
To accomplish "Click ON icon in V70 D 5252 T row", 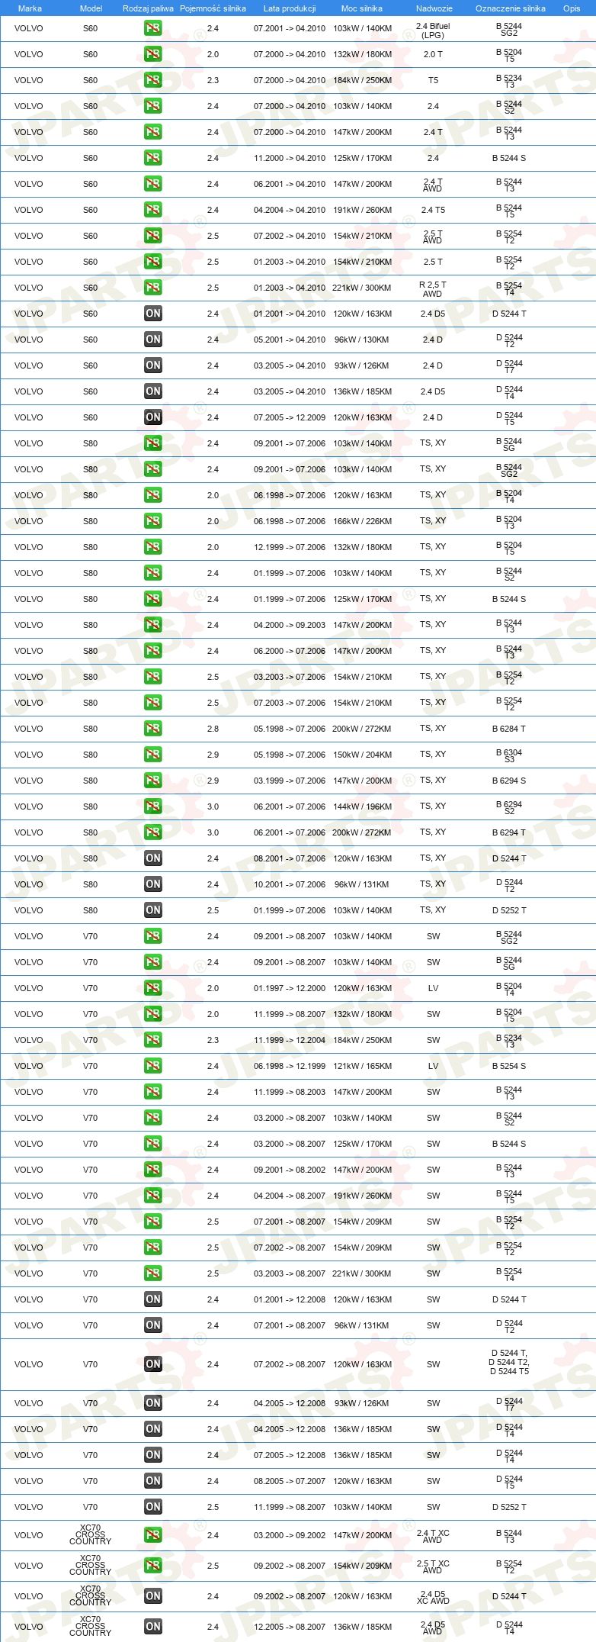I will pyautogui.click(x=153, y=1507).
